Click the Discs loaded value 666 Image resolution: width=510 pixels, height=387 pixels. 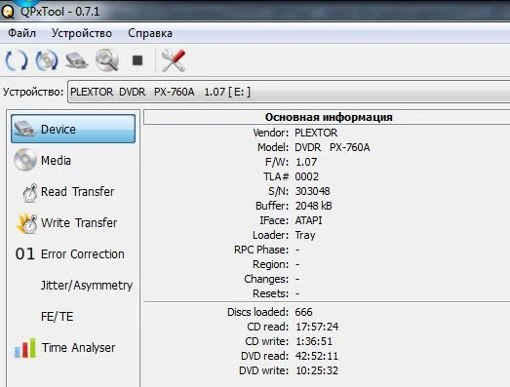(x=303, y=312)
